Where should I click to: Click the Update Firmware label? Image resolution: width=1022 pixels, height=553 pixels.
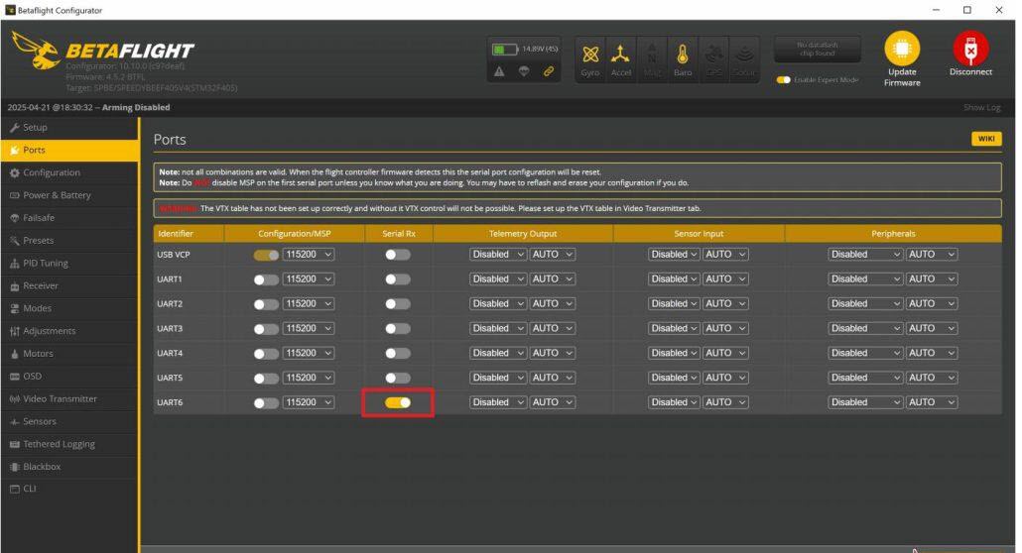pyautogui.click(x=902, y=77)
